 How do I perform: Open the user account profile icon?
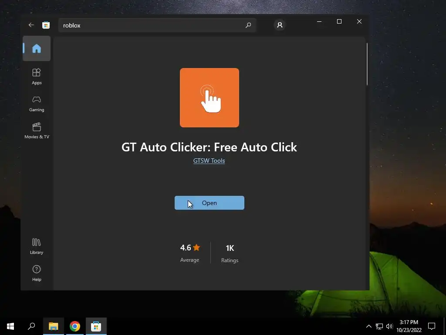280,25
